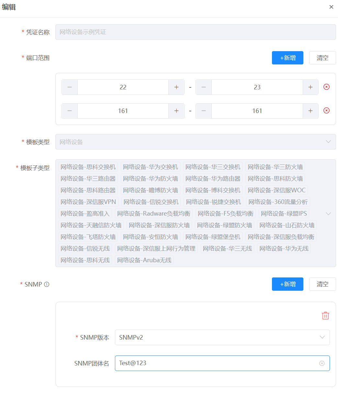The height and width of the screenshot is (394, 338).
Task: Remove the 161-161 port range row
Action: pos(326,110)
